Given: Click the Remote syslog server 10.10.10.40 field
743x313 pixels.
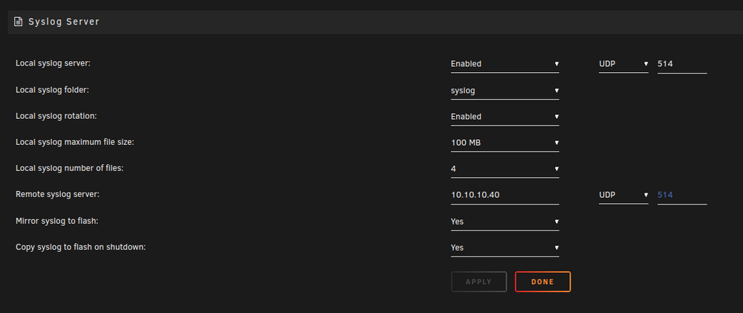Looking at the screenshot, I should tap(504, 196).
